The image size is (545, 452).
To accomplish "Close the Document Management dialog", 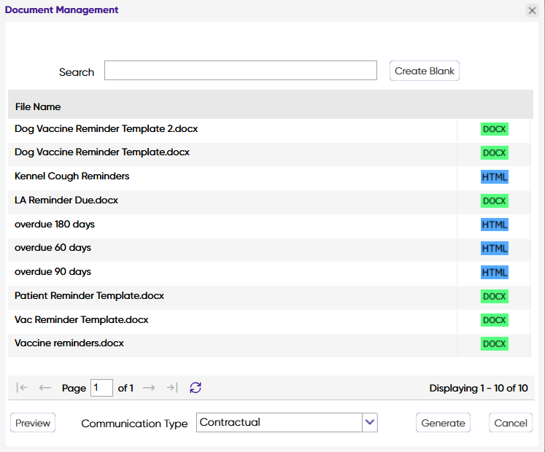I will pyautogui.click(x=532, y=10).
